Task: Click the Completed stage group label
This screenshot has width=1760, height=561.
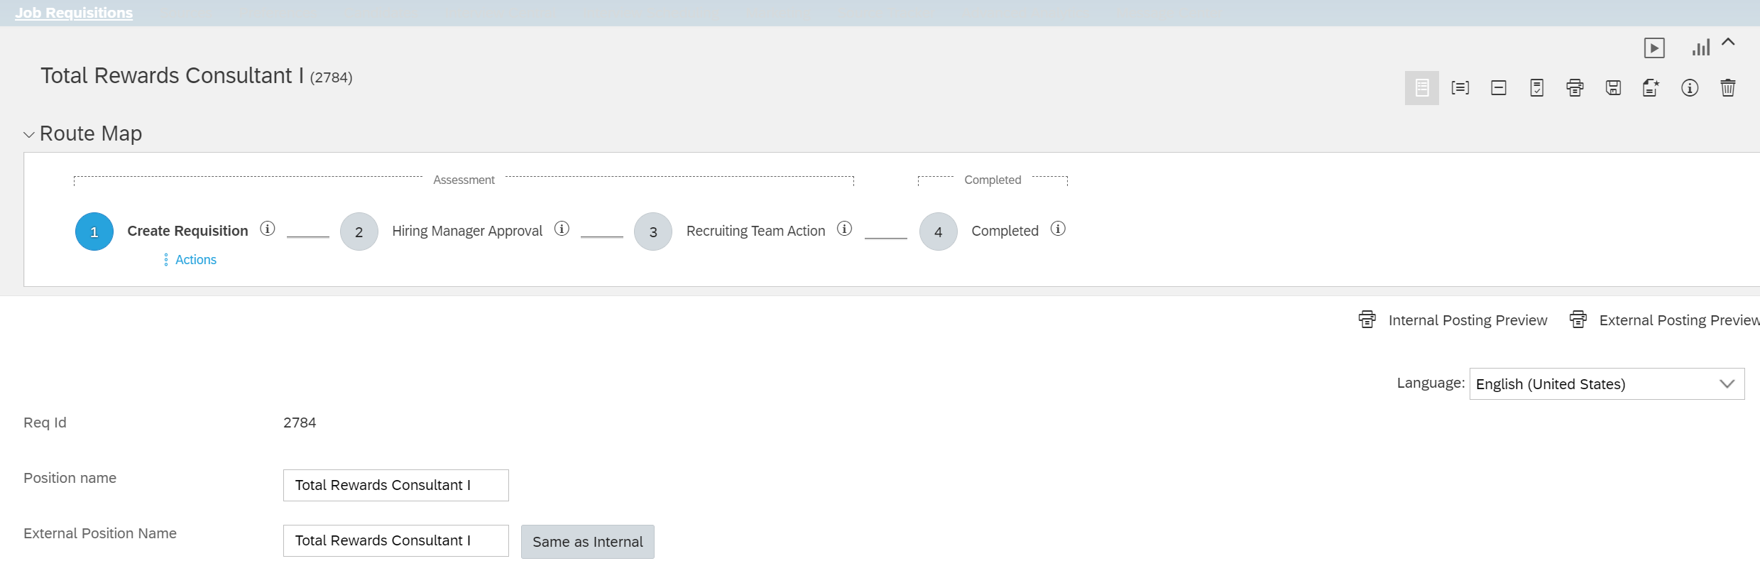Action: pyautogui.click(x=993, y=180)
